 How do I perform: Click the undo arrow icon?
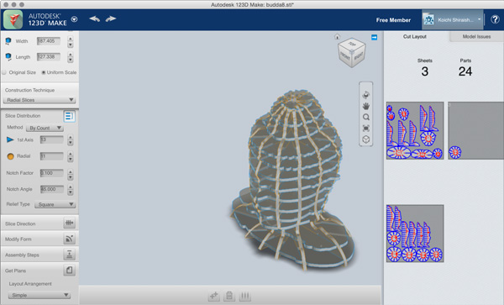coord(94,19)
